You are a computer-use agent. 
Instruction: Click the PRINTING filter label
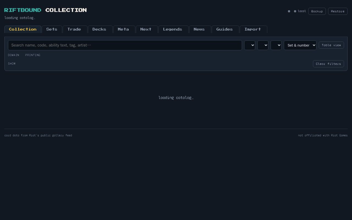click(x=33, y=55)
